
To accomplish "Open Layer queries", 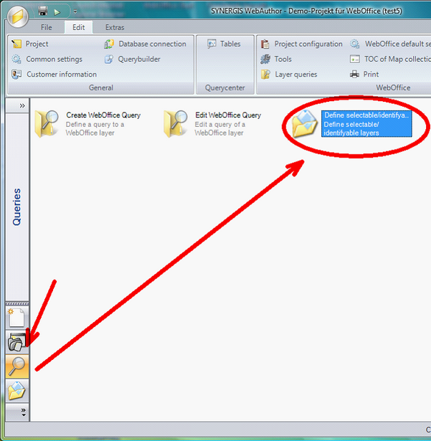I will (x=296, y=75).
